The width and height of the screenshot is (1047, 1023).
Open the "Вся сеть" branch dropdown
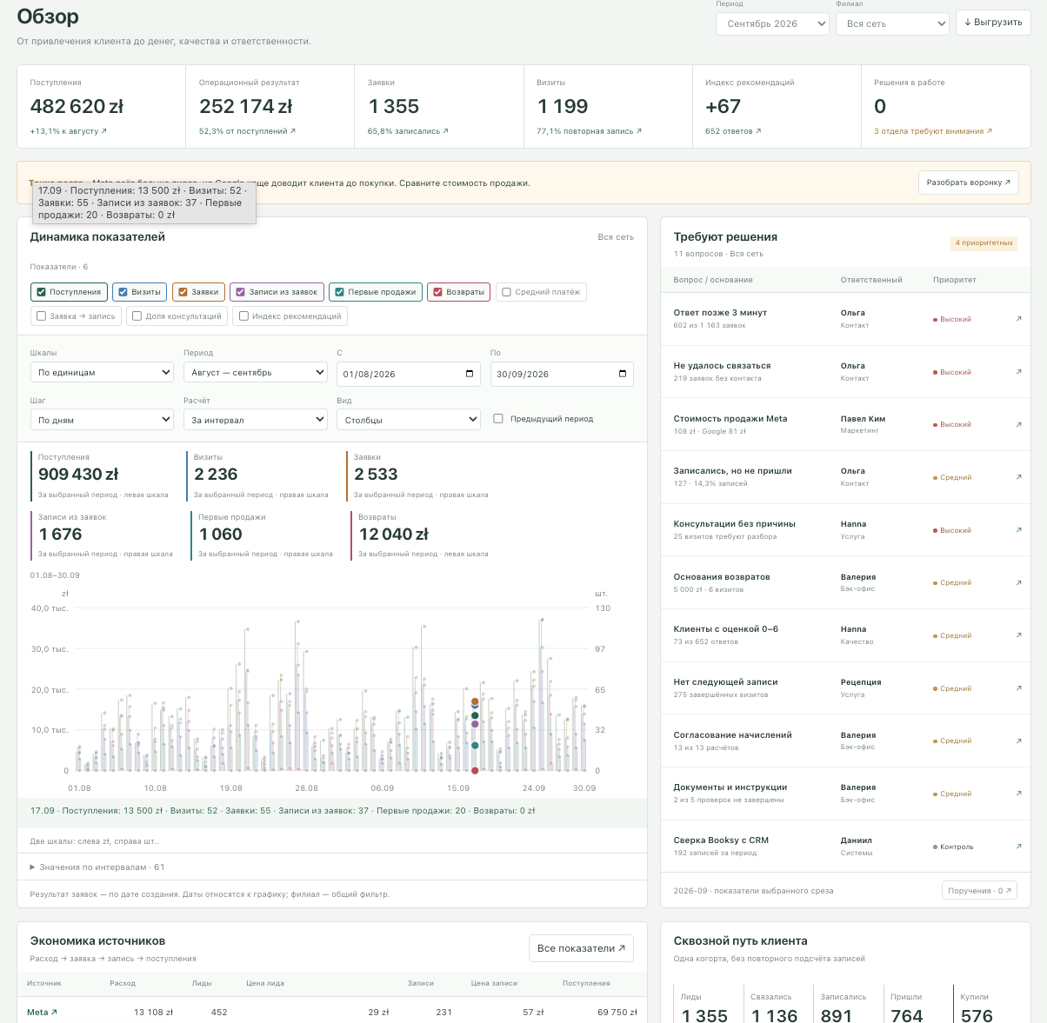pyautogui.click(x=892, y=24)
